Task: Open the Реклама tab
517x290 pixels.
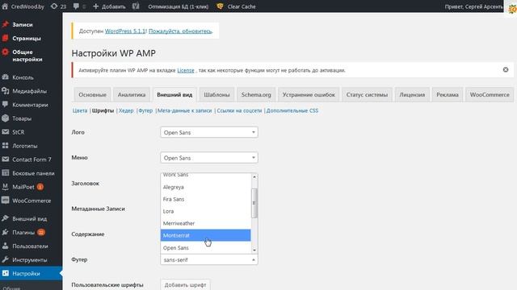Action: point(448,95)
